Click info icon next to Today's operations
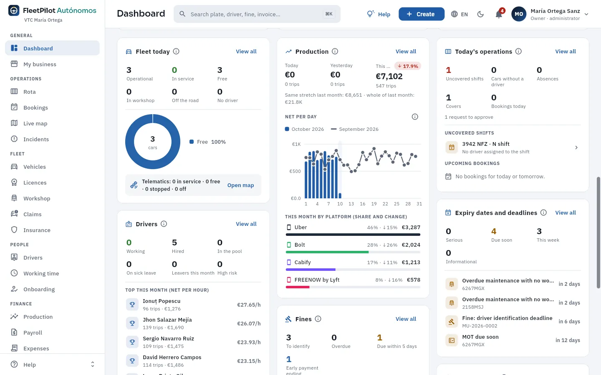 tap(518, 51)
